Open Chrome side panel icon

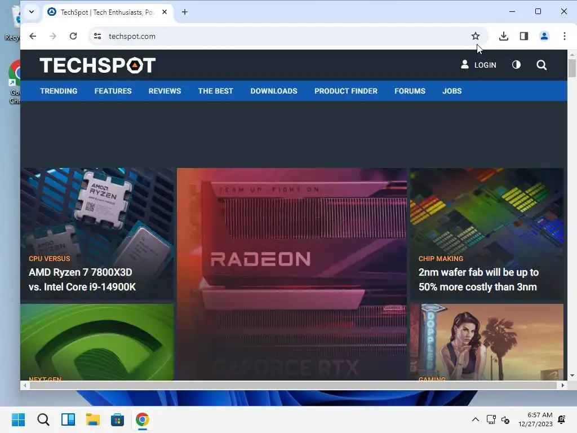click(x=524, y=36)
